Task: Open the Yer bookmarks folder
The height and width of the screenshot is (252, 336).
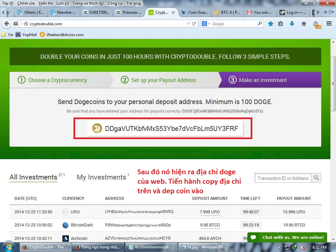Action: pyautogui.click(x=8, y=35)
